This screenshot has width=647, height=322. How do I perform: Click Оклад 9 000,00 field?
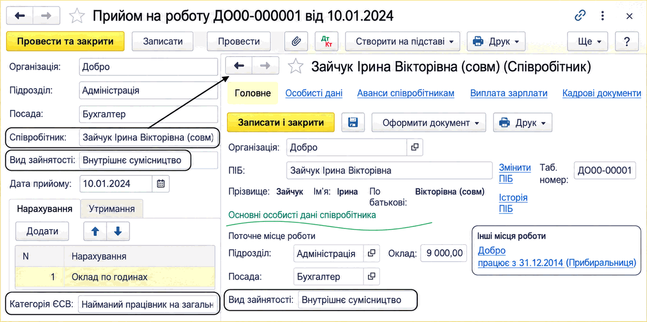point(443,253)
